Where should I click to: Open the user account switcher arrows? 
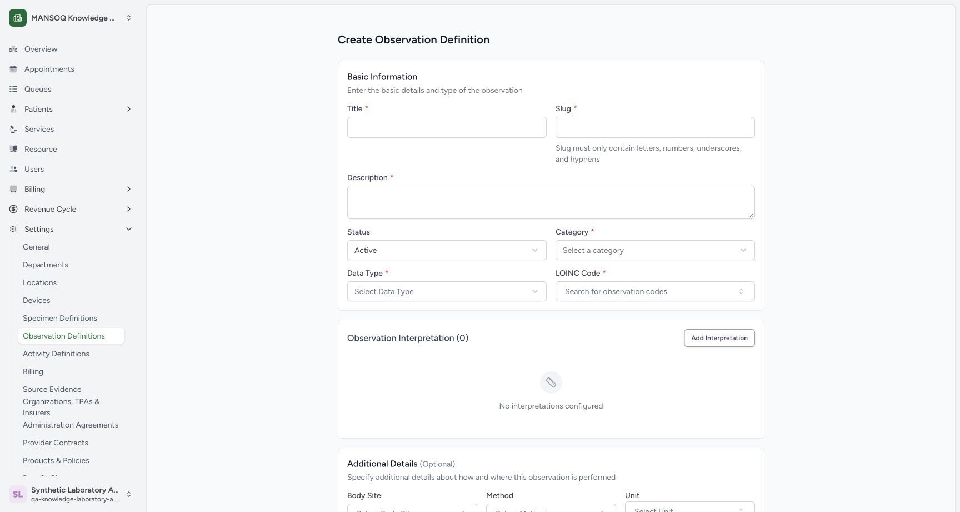point(129,494)
